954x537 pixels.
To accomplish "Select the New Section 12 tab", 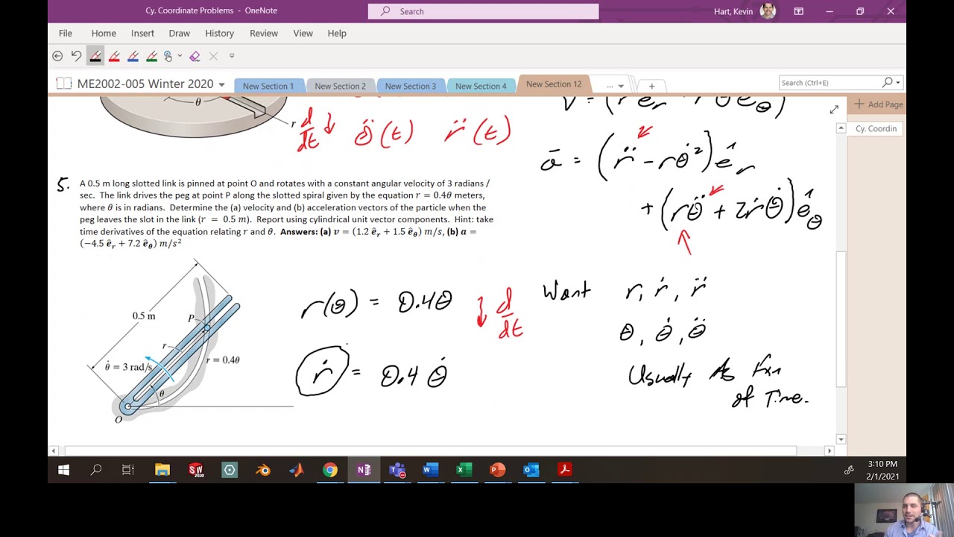I will [x=554, y=84].
